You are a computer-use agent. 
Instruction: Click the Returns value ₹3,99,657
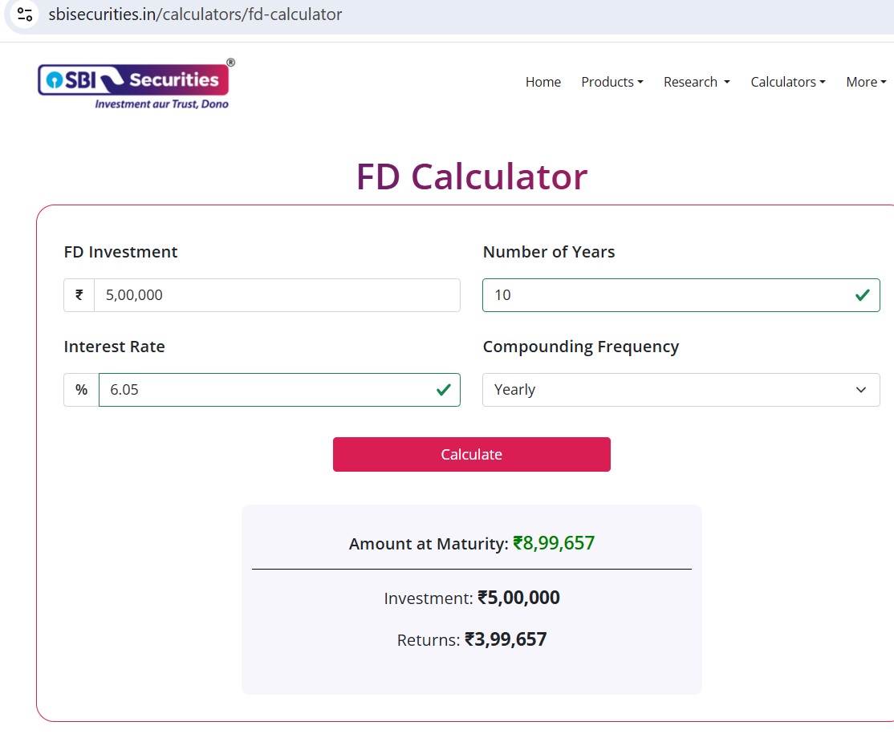[506, 639]
